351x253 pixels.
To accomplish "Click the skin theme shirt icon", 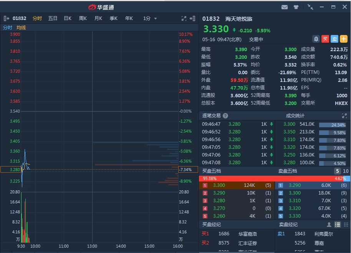I will (x=296, y=7).
